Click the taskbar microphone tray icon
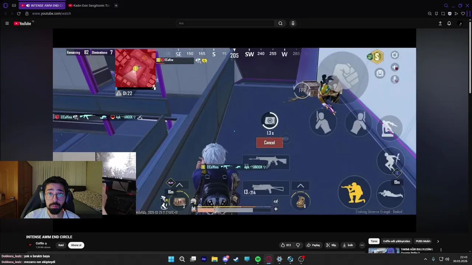The height and width of the screenshot is (265, 472). pyautogui.click(x=433, y=259)
